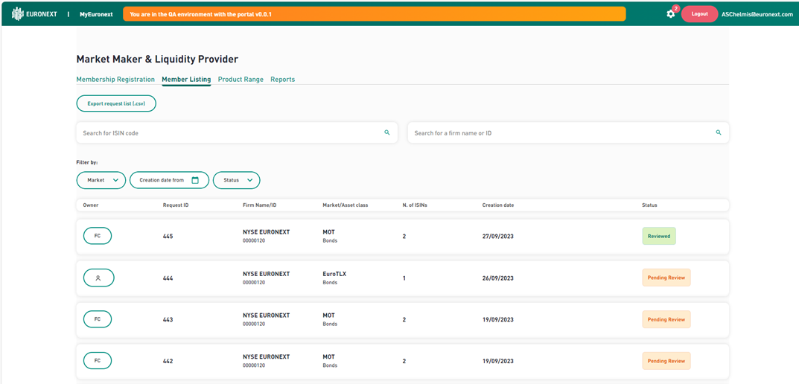Viewport: 799px width, 384px height.
Task: Click the Status column header
Action: coord(649,205)
